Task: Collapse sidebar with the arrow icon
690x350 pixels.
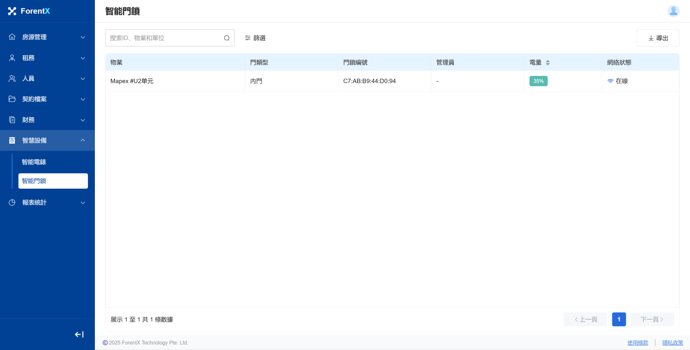Action: coord(79,334)
